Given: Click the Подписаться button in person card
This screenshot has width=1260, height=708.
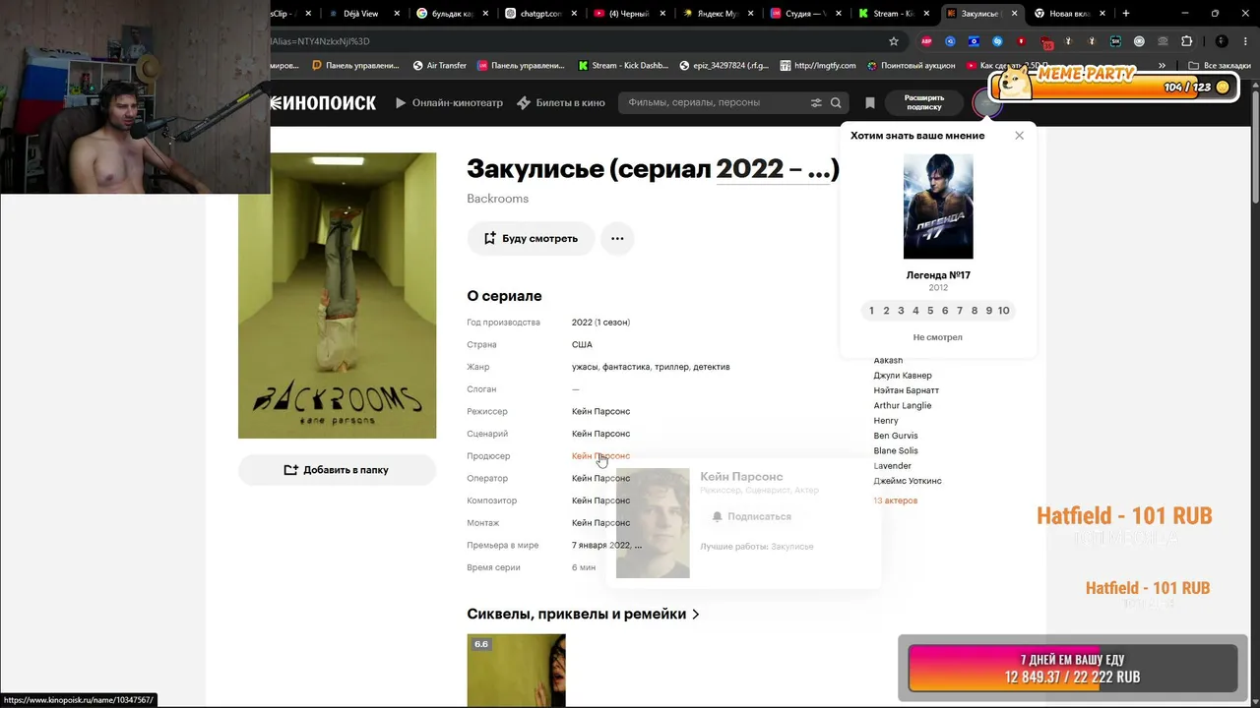Looking at the screenshot, I should click(x=751, y=516).
